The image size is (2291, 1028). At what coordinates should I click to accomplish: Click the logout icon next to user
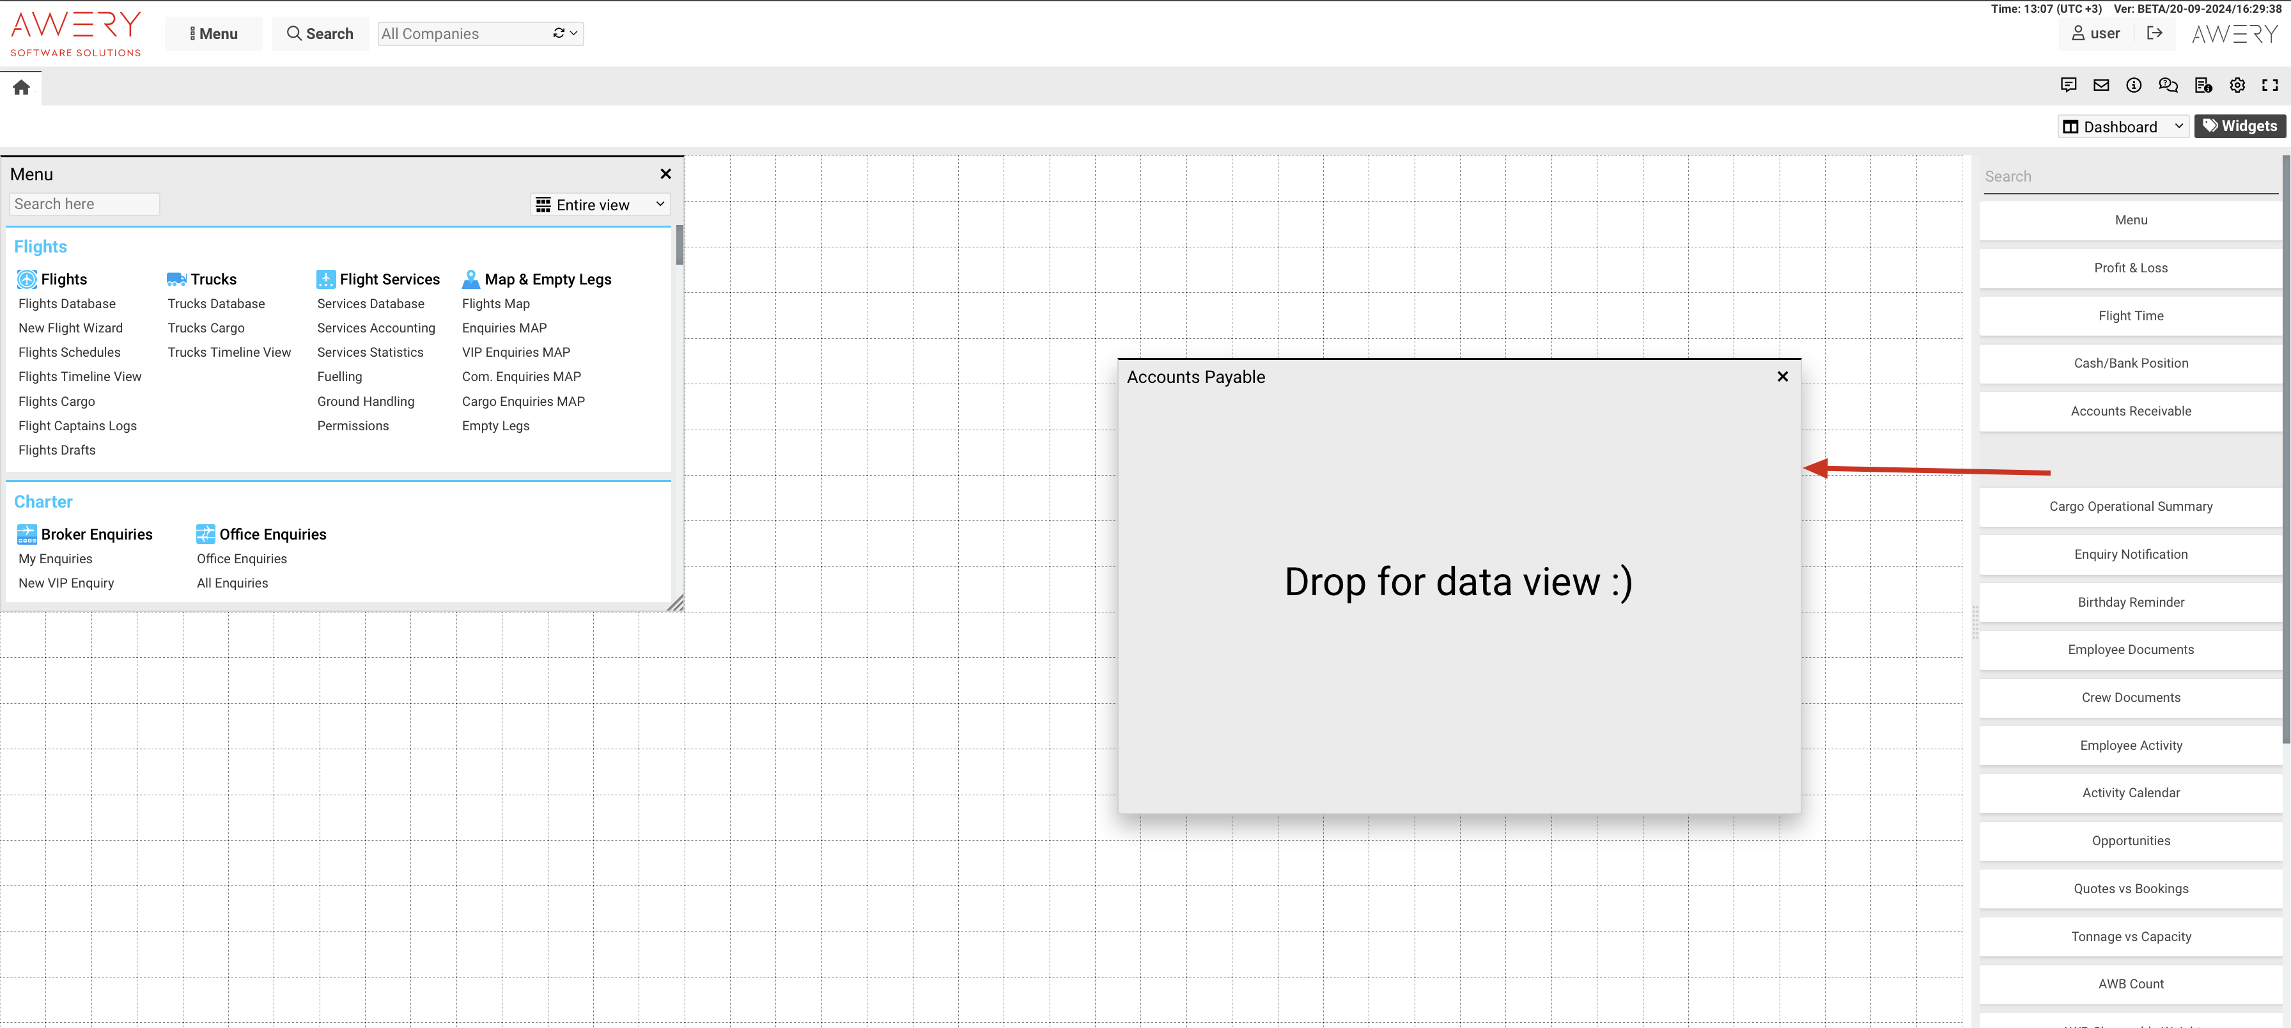pos(2154,34)
